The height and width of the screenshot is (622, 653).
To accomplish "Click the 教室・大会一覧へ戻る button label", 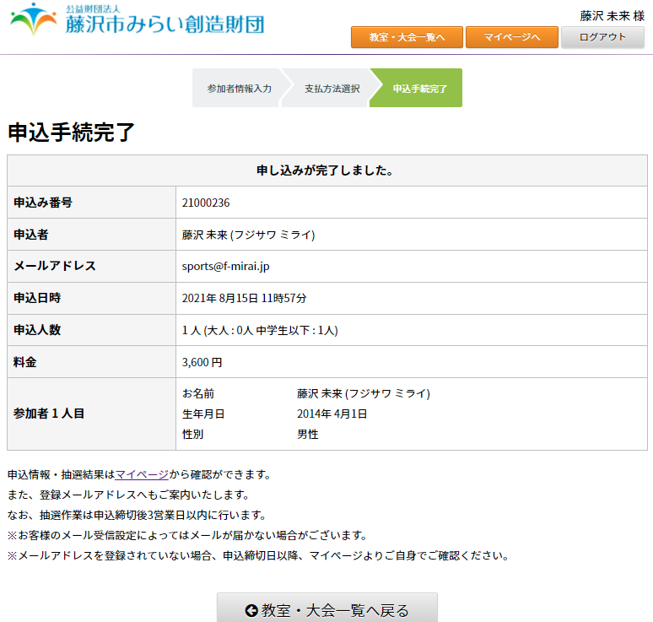I will pos(335,610).
